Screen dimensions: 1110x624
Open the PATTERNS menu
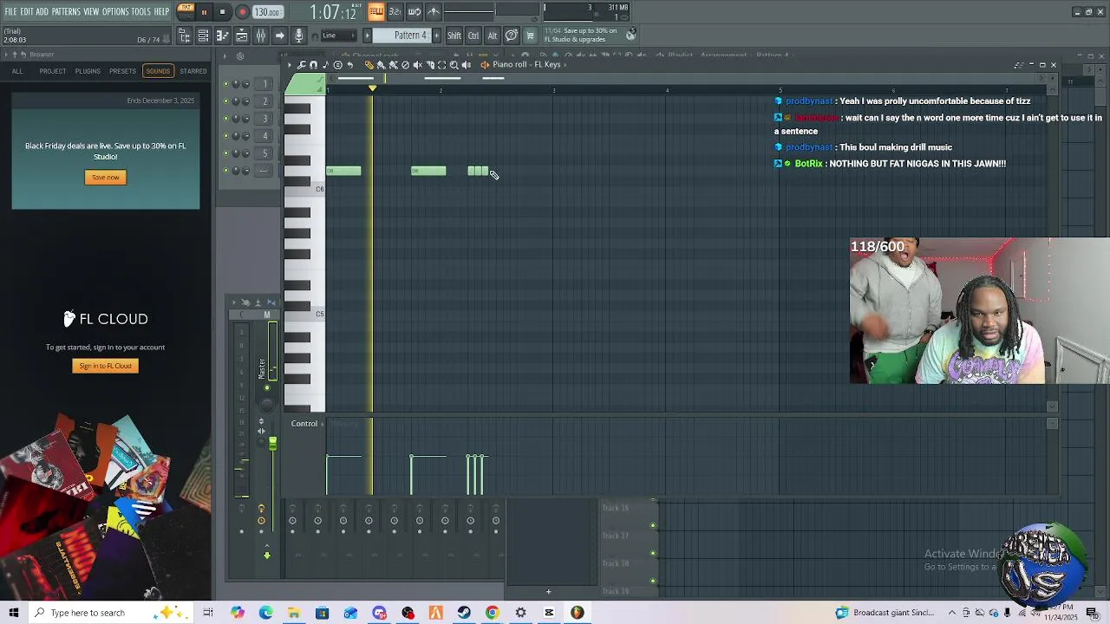point(66,11)
